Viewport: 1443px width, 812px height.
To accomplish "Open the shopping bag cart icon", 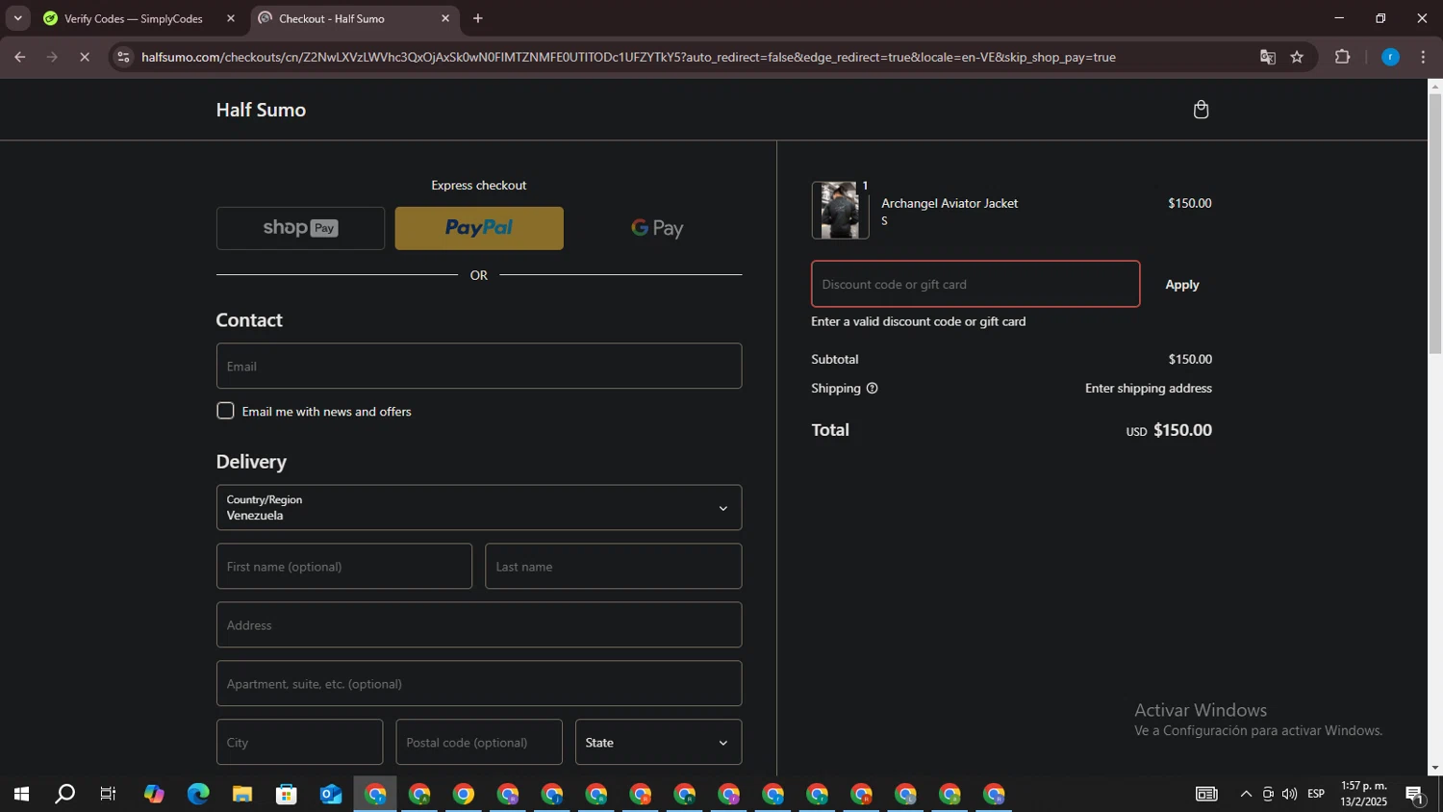I will tap(1201, 110).
